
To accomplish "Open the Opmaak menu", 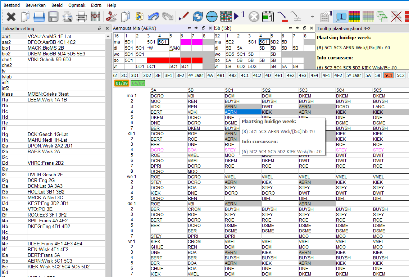I will click(77, 5).
